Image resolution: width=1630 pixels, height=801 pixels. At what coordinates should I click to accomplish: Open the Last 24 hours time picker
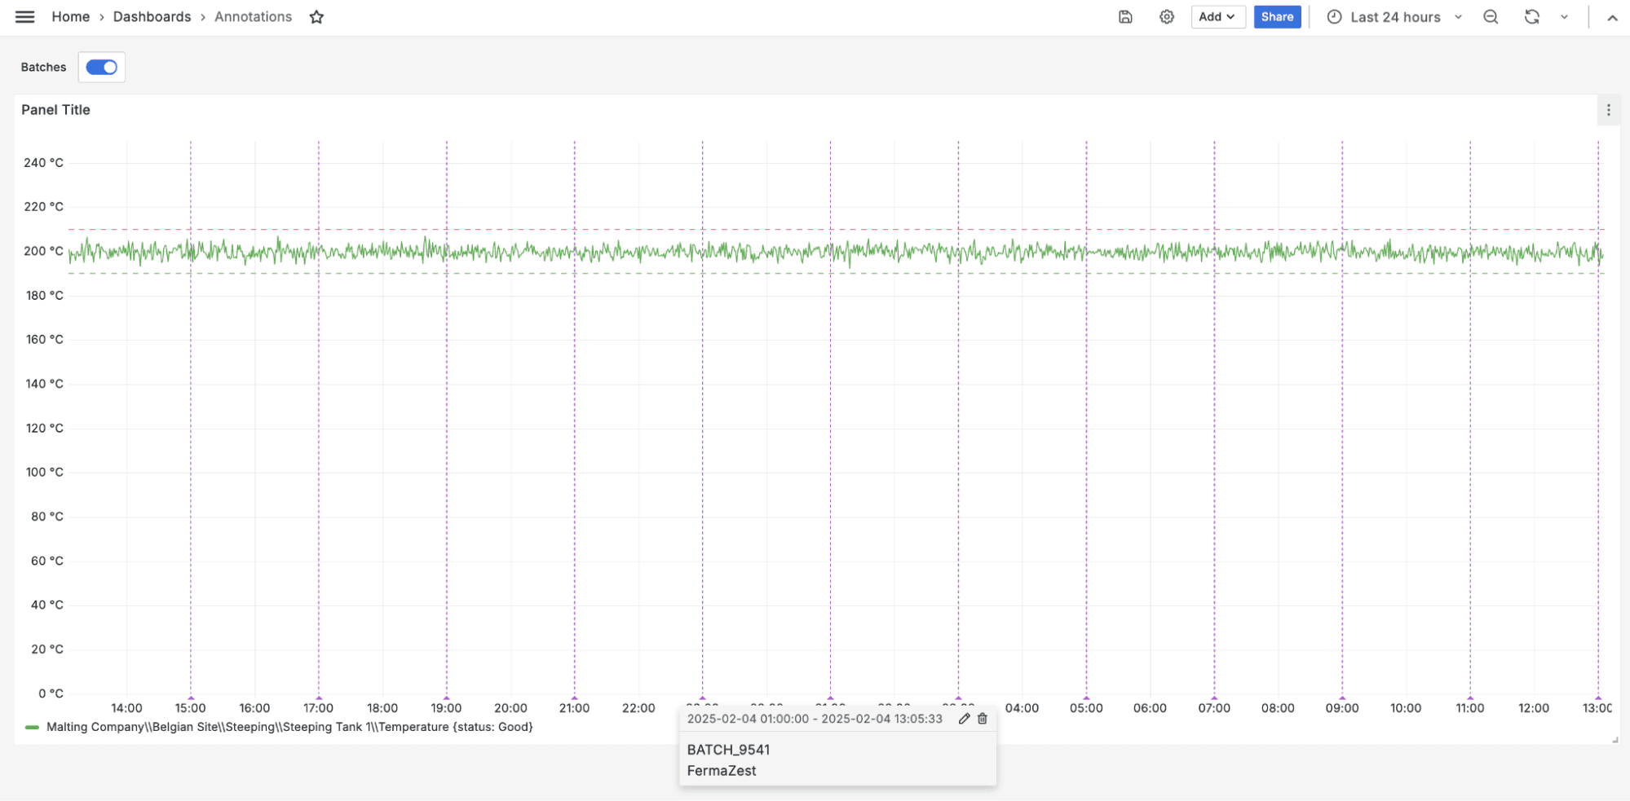pyautogui.click(x=1394, y=16)
